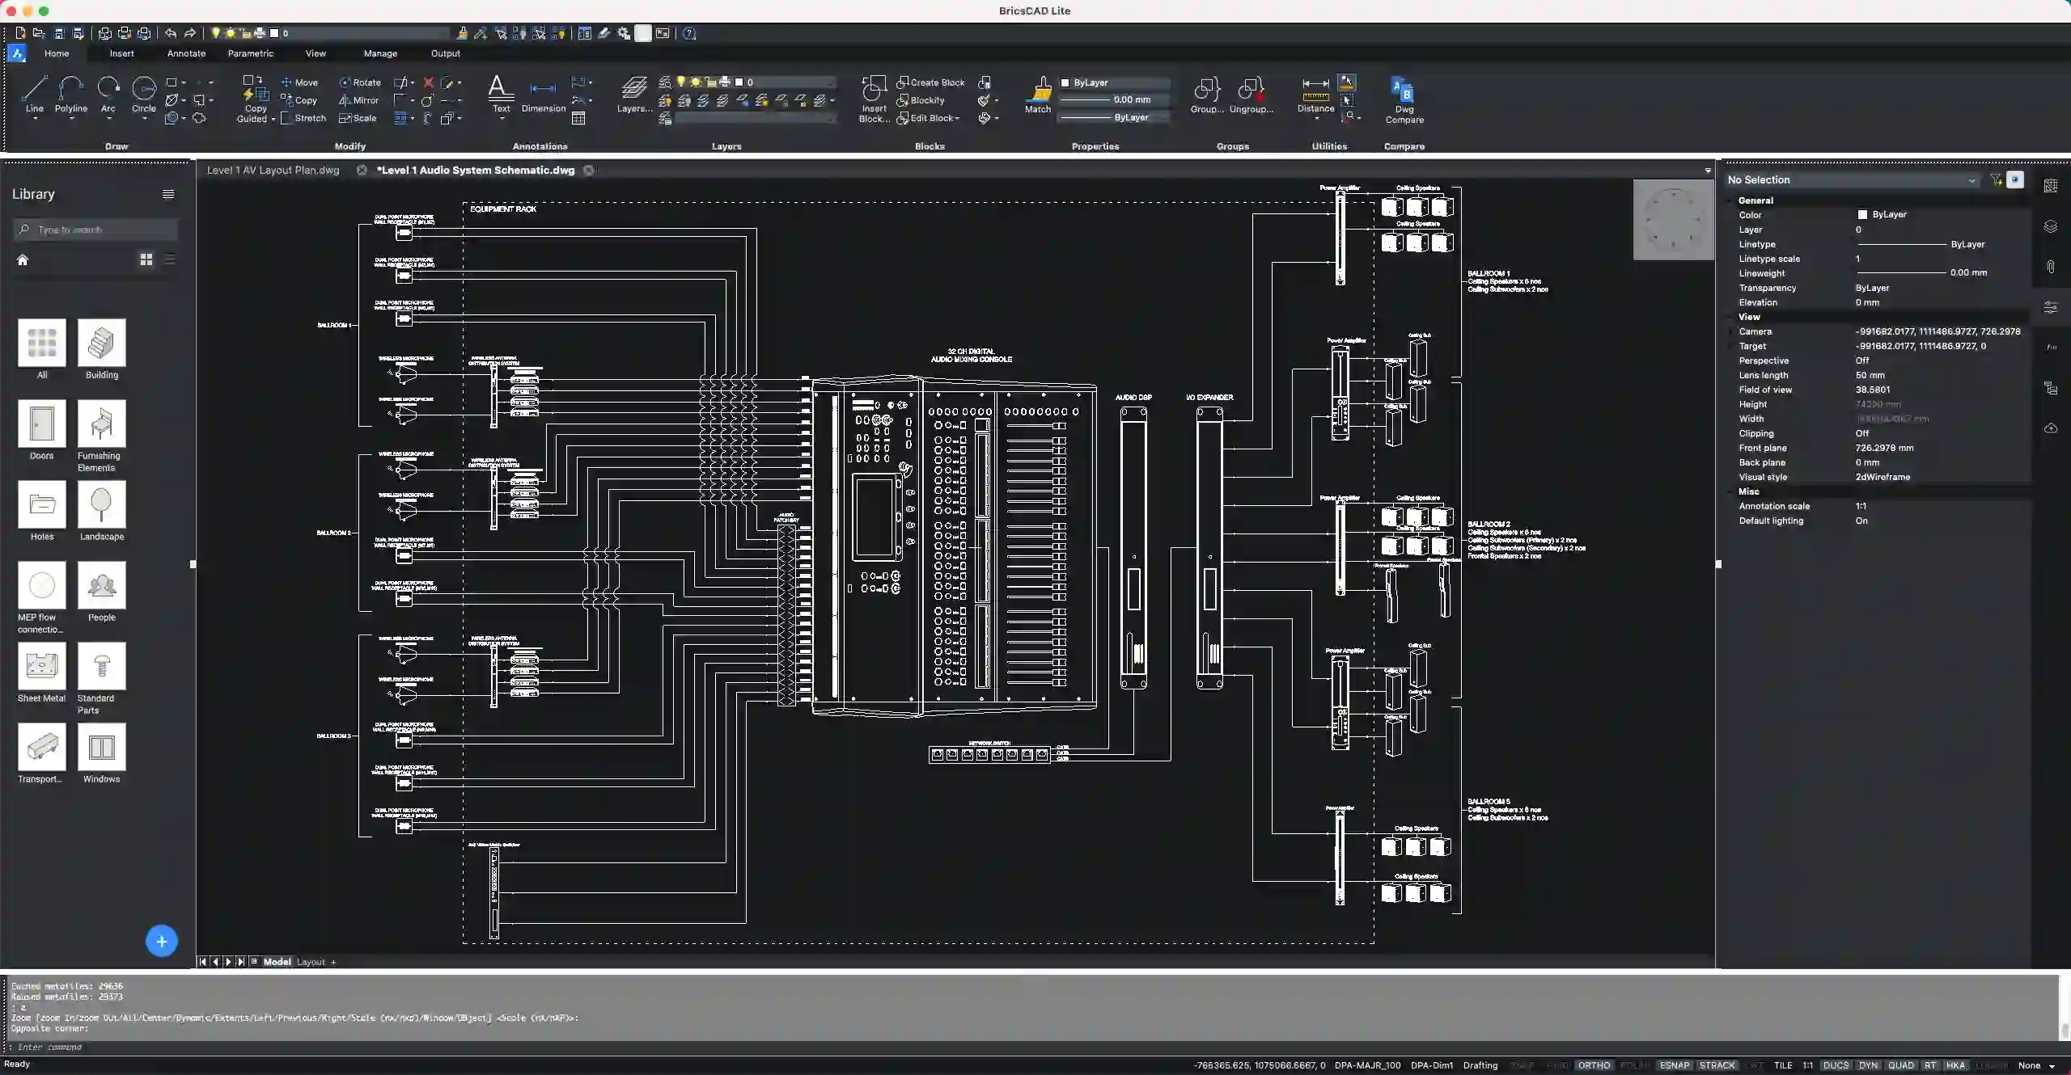The image size is (2071, 1075).
Task: Toggle ORTHO mode in the status bar
Action: click(x=1593, y=1065)
